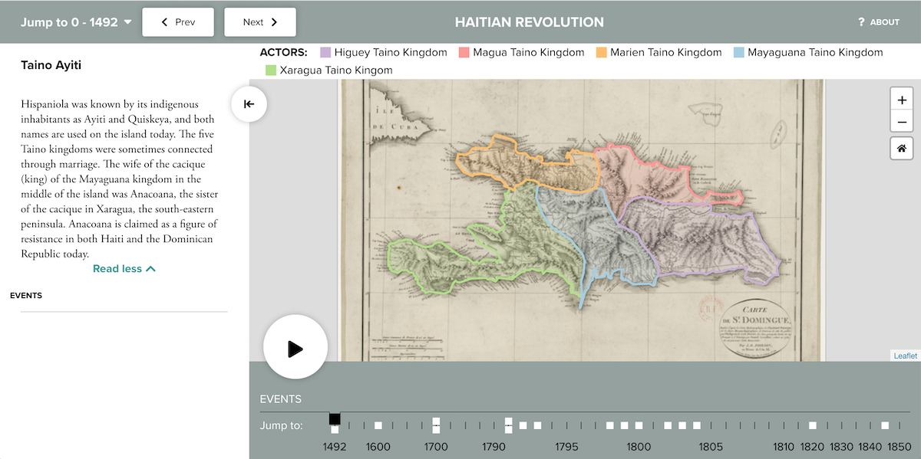Click the orange Marien region on map
921x459 pixels.
pos(530,162)
